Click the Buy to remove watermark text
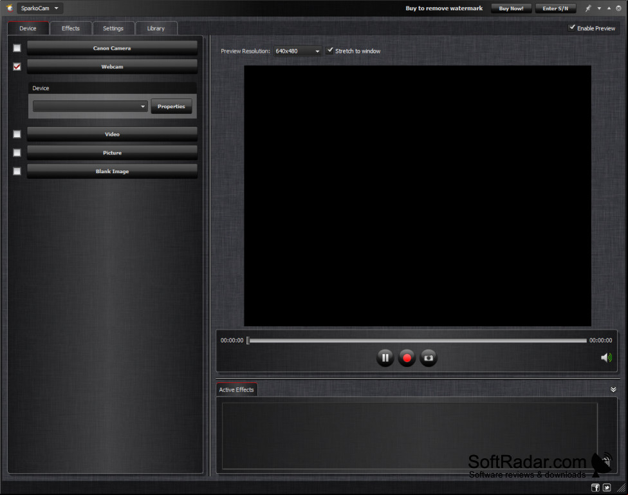 click(444, 8)
